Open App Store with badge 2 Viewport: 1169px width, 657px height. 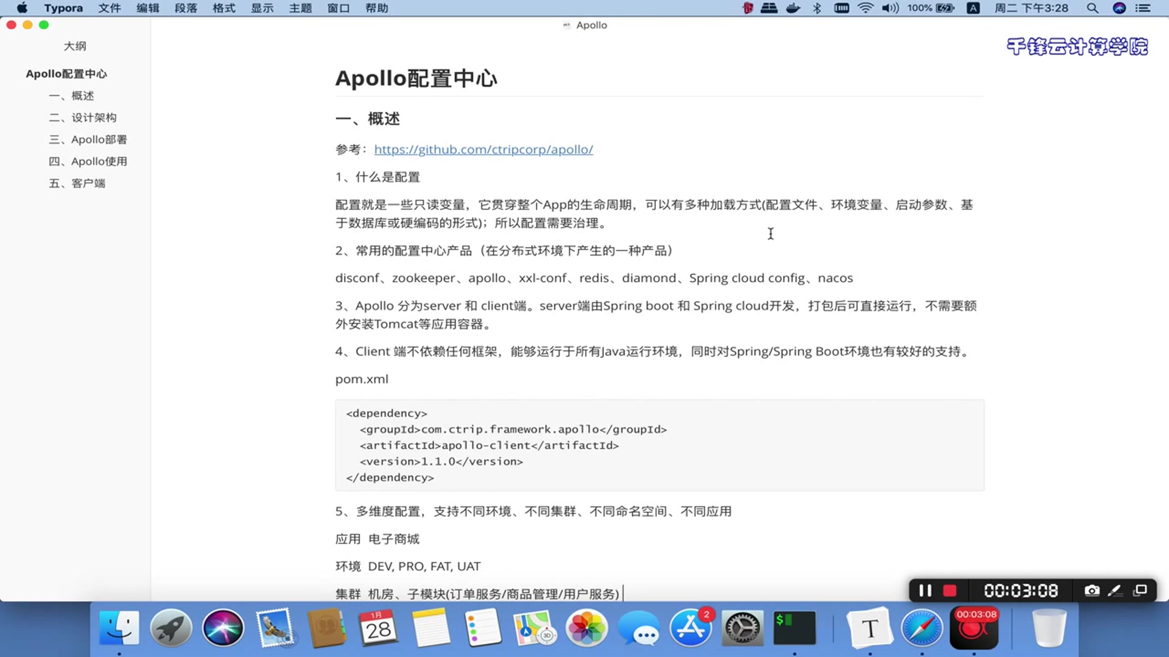click(x=690, y=628)
